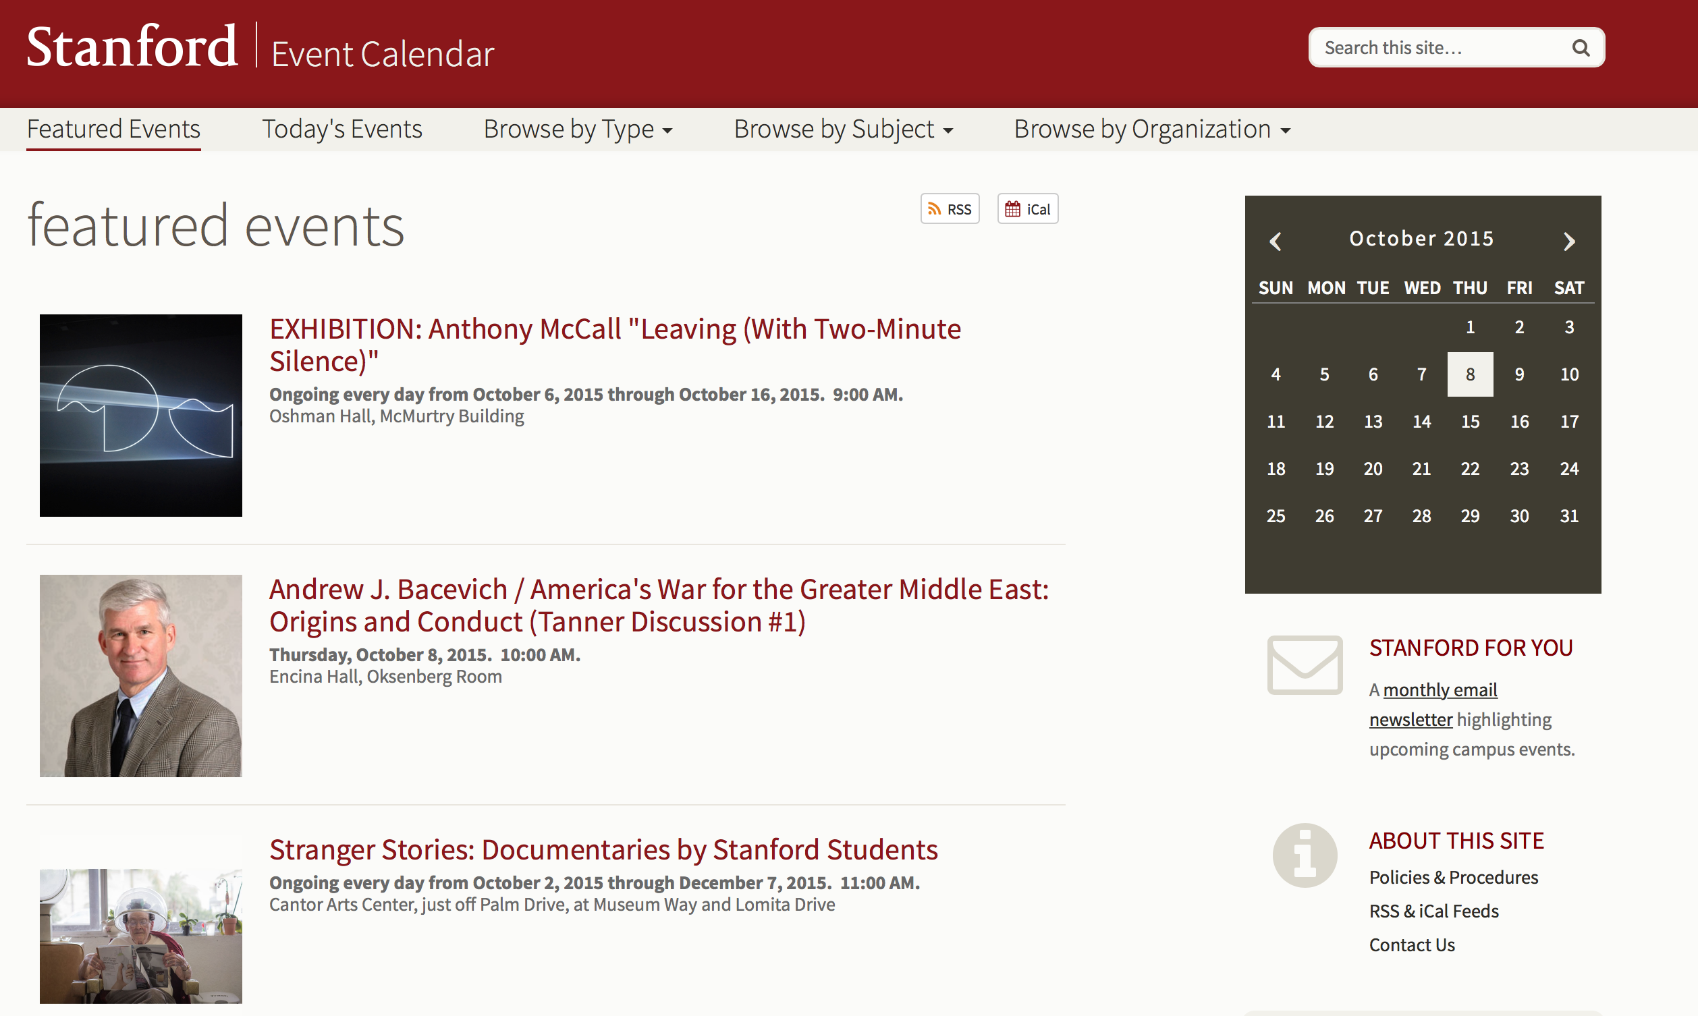Click the iCal calendar export button
1698x1016 pixels.
(1027, 210)
